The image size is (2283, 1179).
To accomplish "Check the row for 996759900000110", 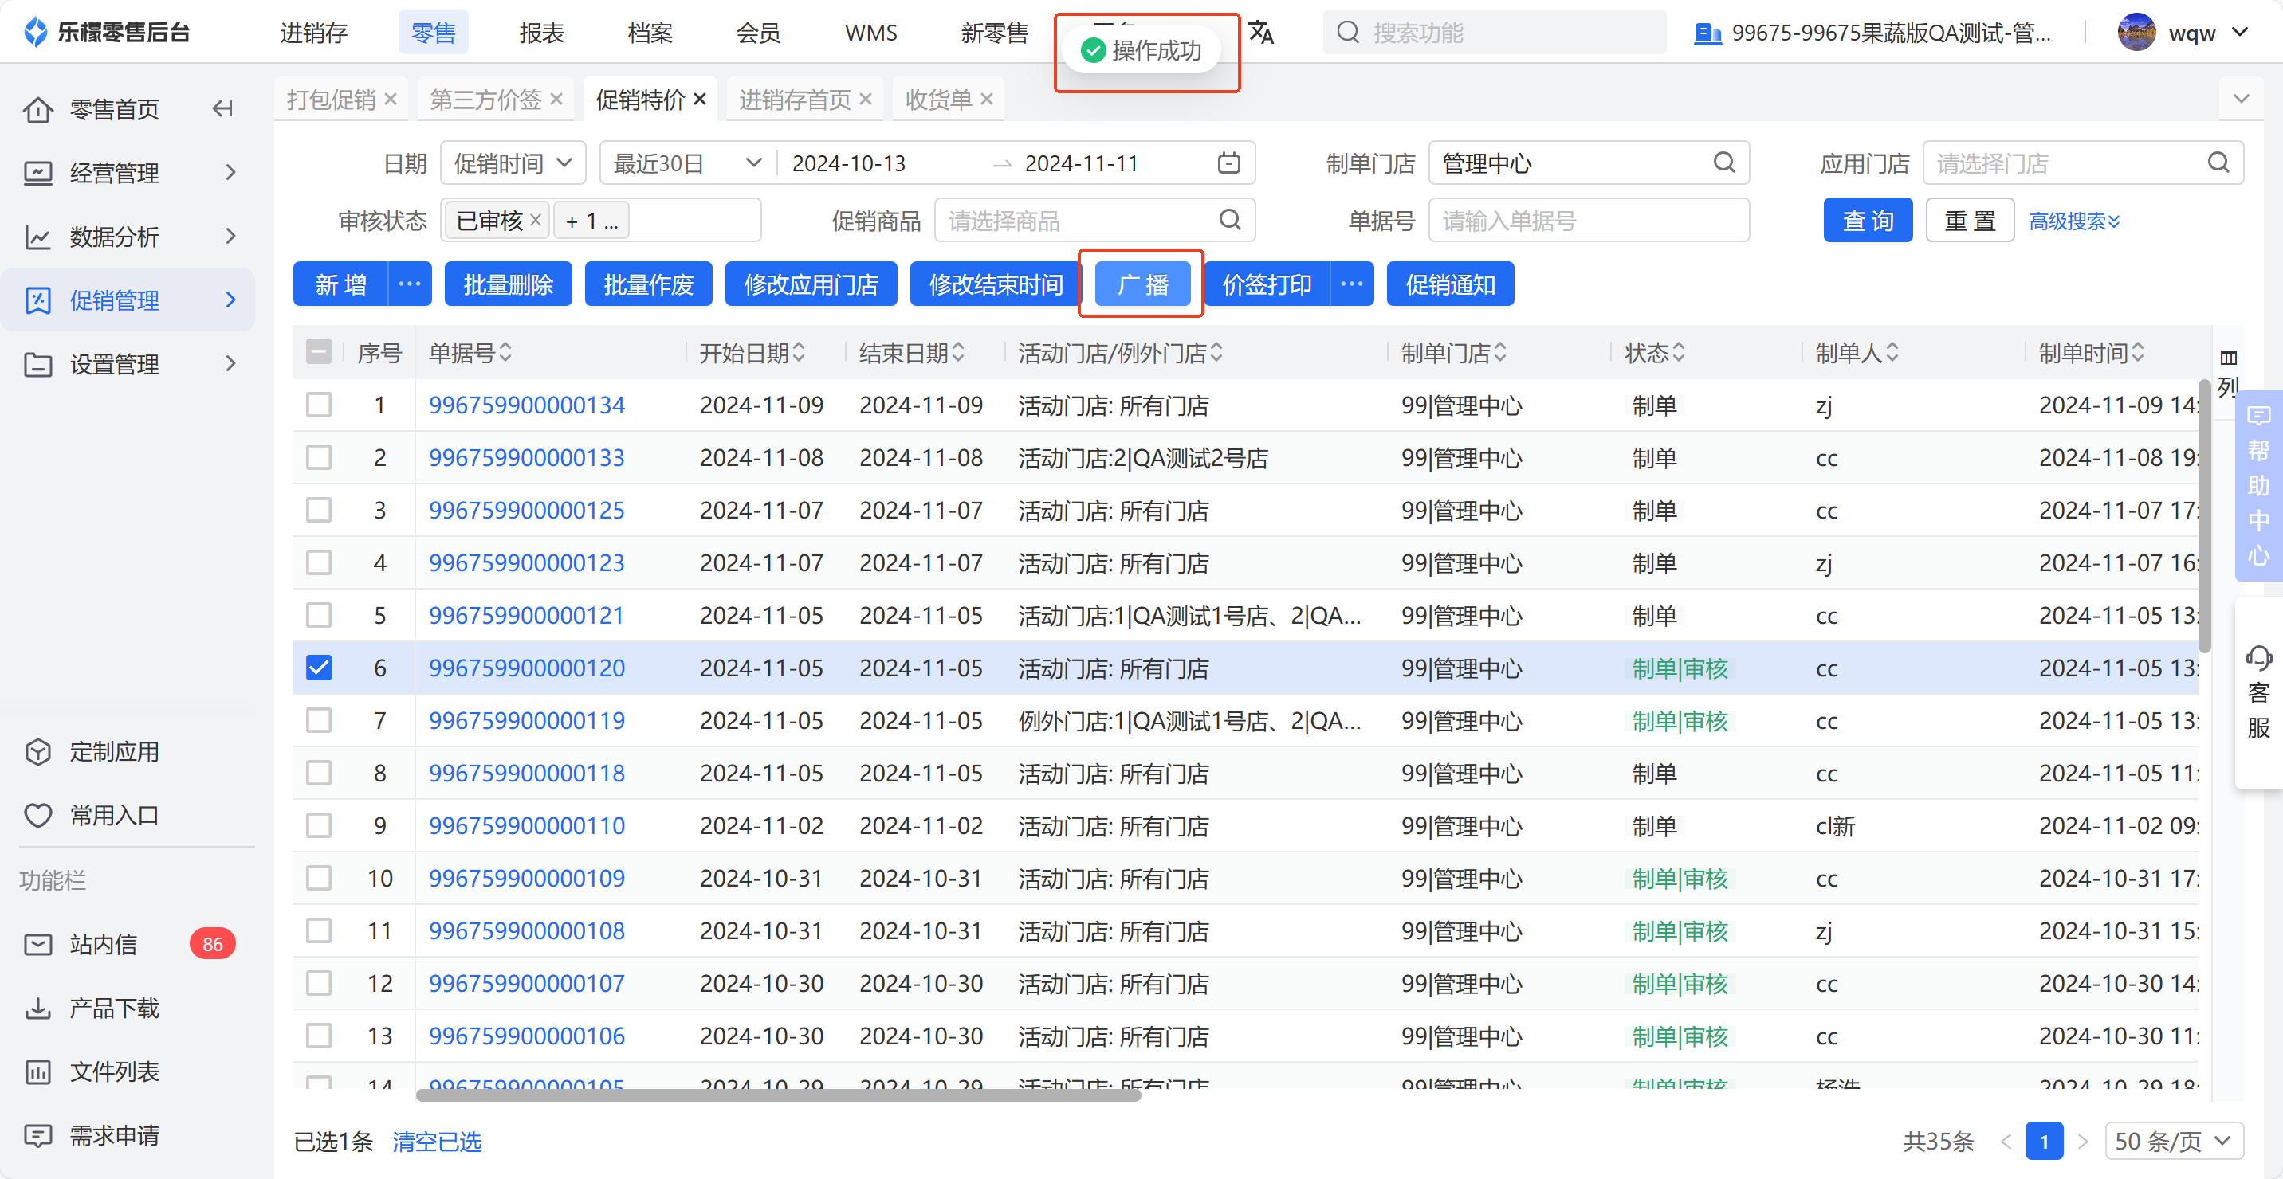I will point(318,825).
